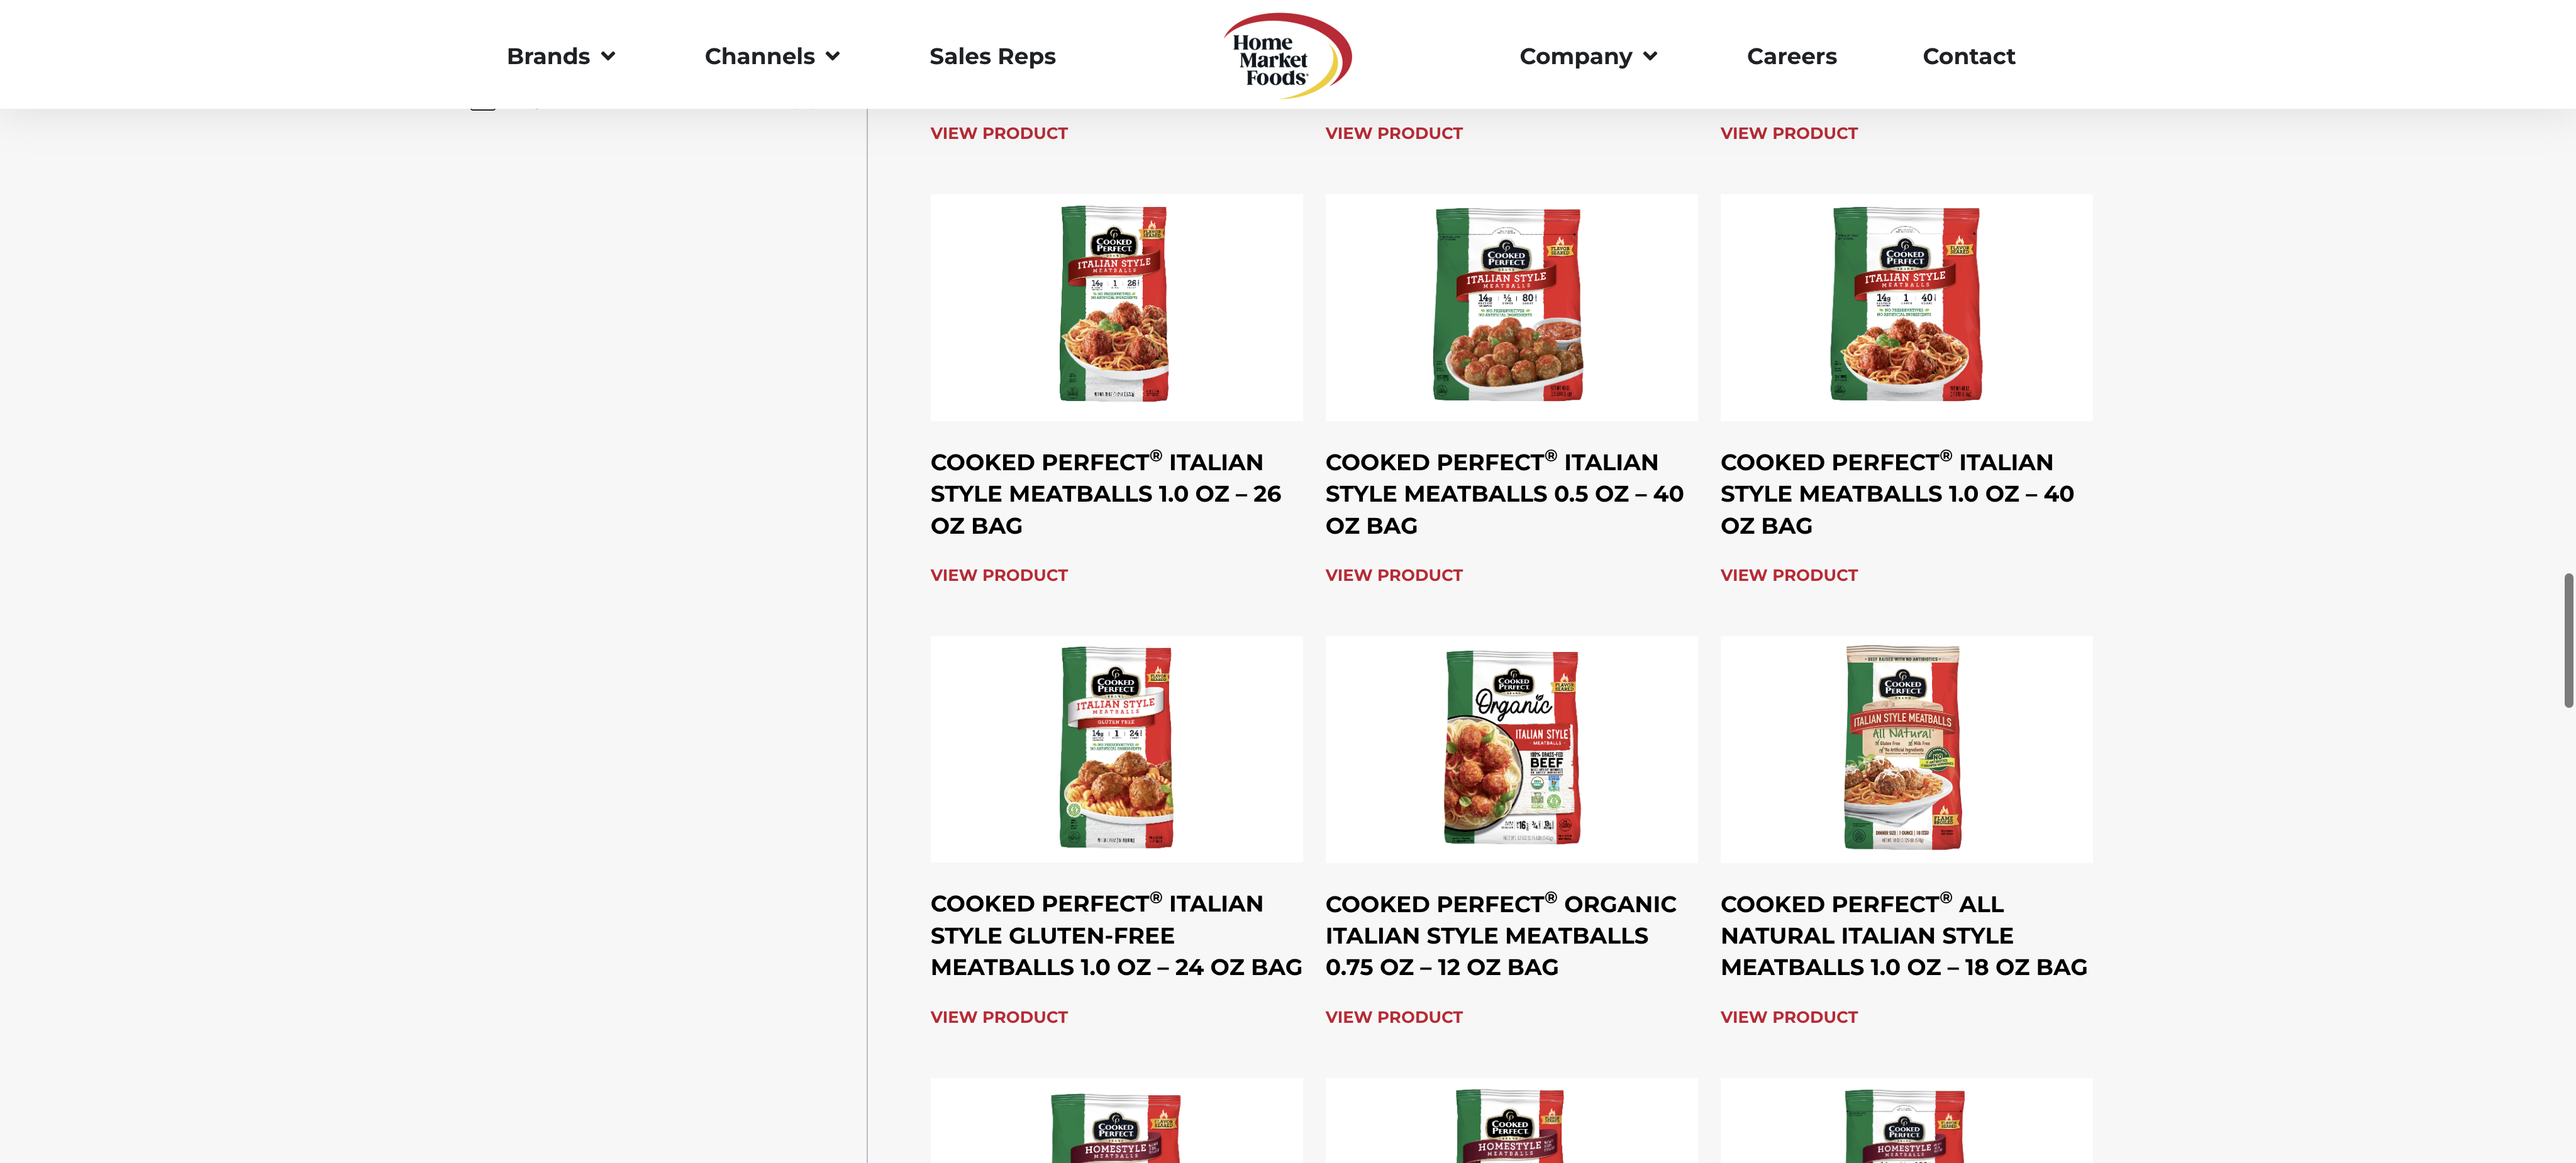Image resolution: width=2576 pixels, height=1163 pixels.
Task: View product for 1.0 oz 26 oz bag
Action: 998,575
